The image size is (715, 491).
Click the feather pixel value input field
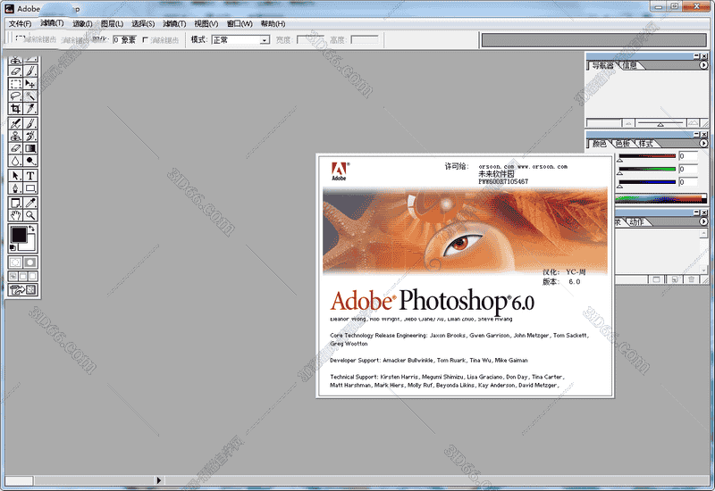(116, 40)
